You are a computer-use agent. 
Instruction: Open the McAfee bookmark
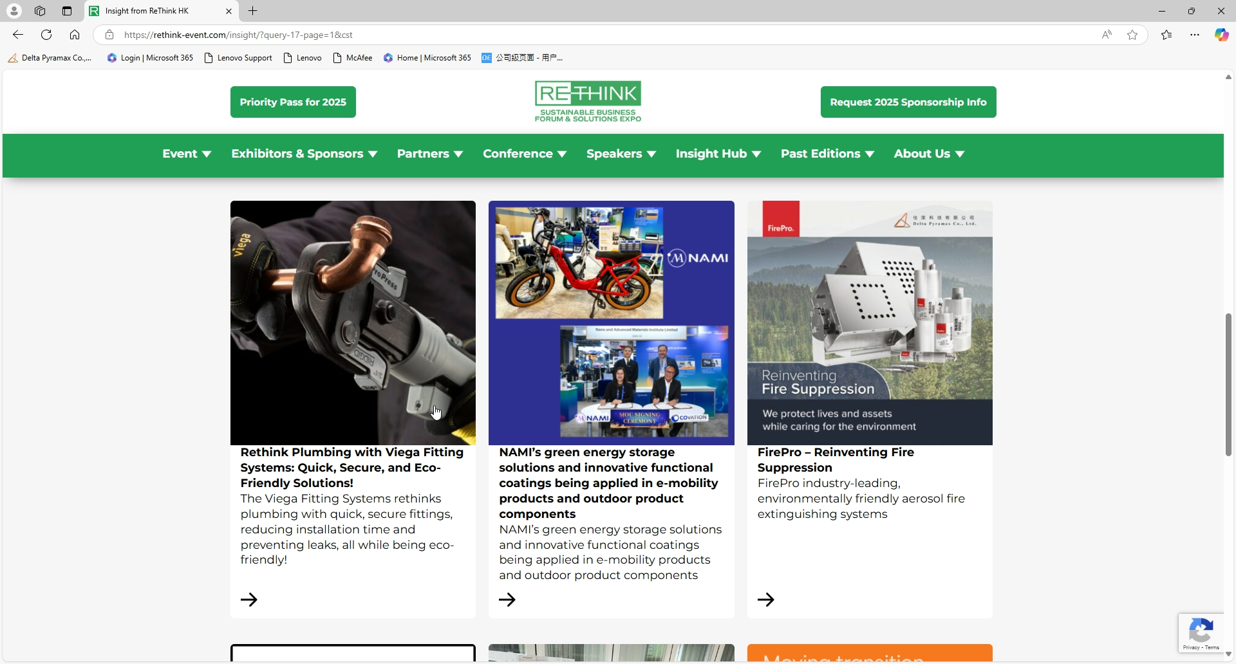pos(353,58)
